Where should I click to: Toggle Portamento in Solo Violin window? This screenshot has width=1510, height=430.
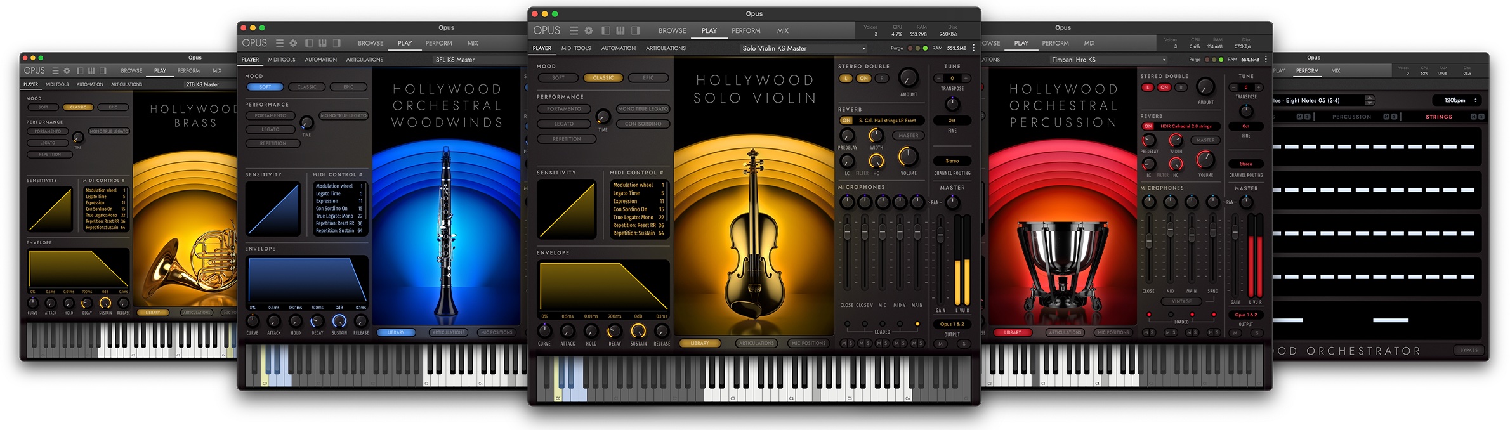coord(564,109)
